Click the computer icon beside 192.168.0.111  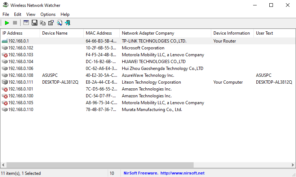5,82
